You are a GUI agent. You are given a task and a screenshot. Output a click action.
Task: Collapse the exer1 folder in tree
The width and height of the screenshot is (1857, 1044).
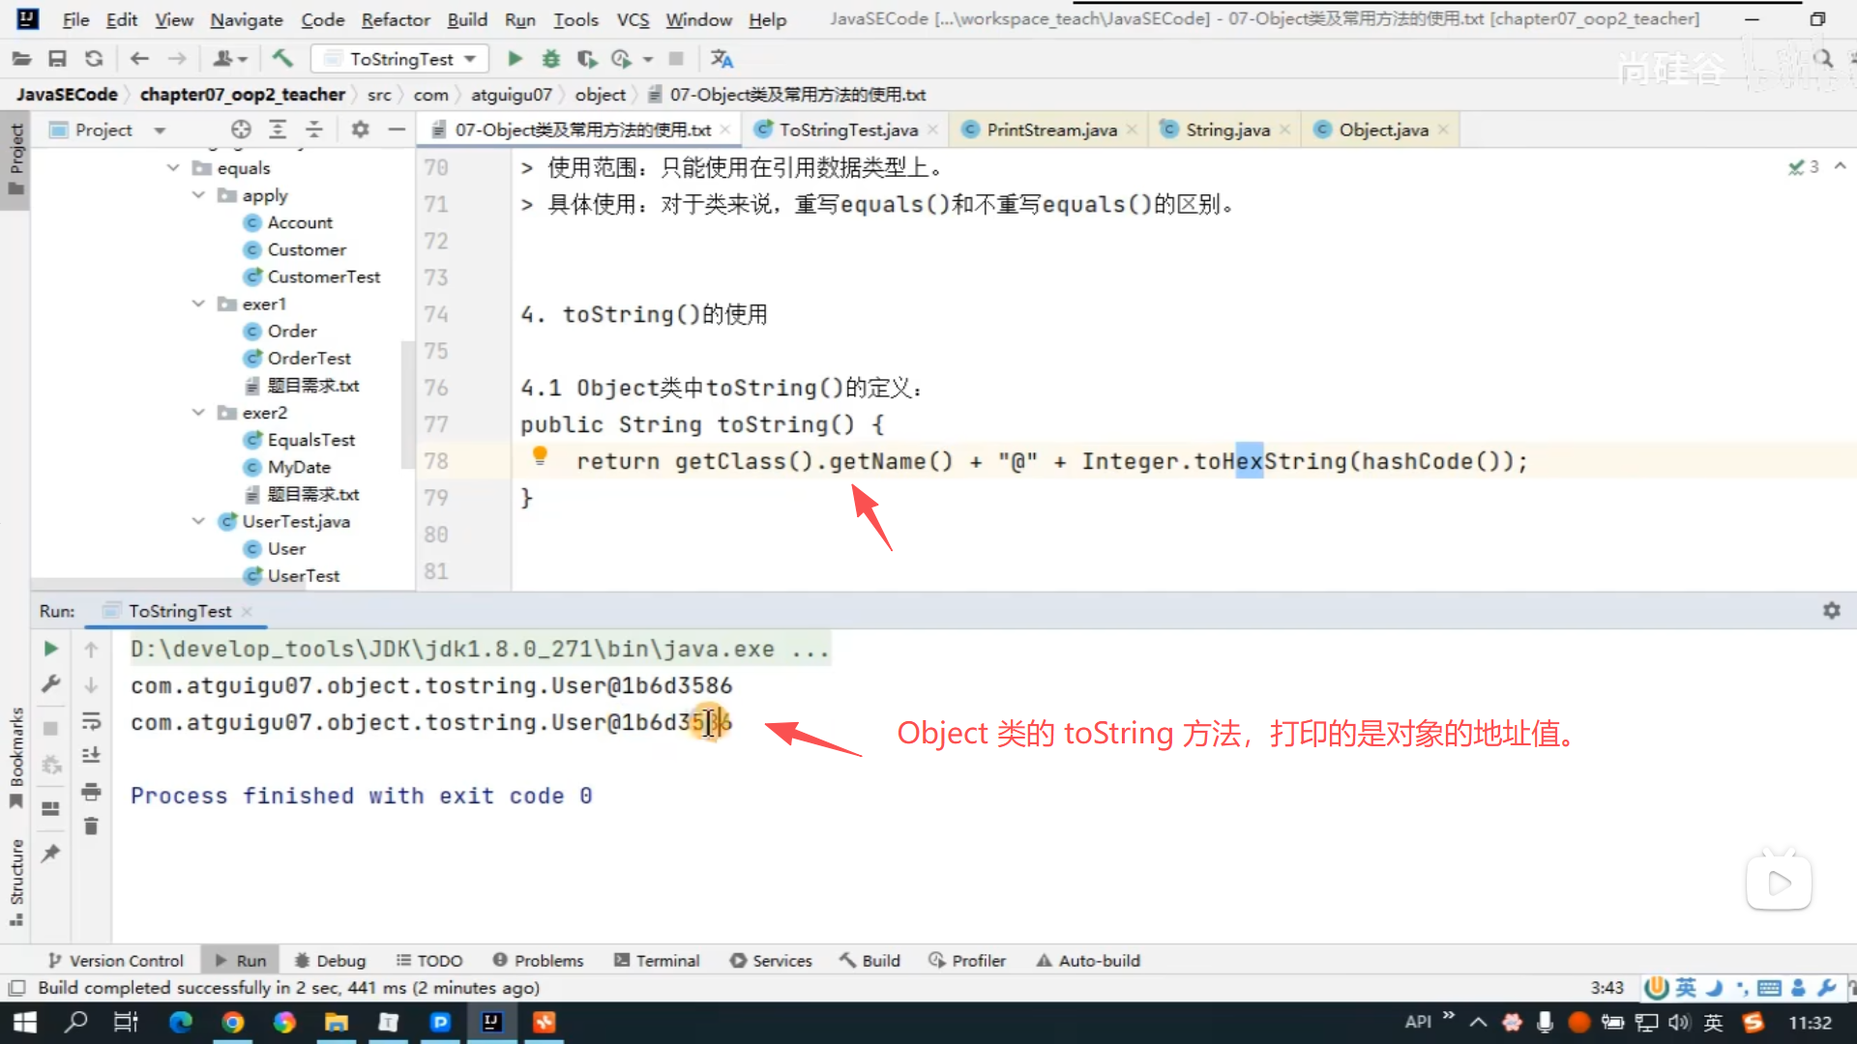[x=198, y=304]
